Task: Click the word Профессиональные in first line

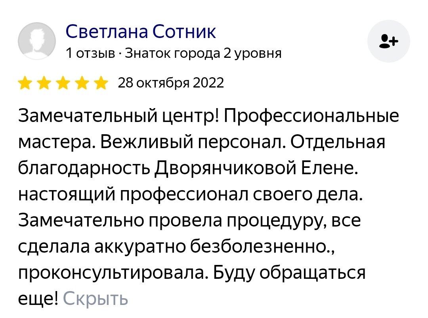Action: click(311, 116)
